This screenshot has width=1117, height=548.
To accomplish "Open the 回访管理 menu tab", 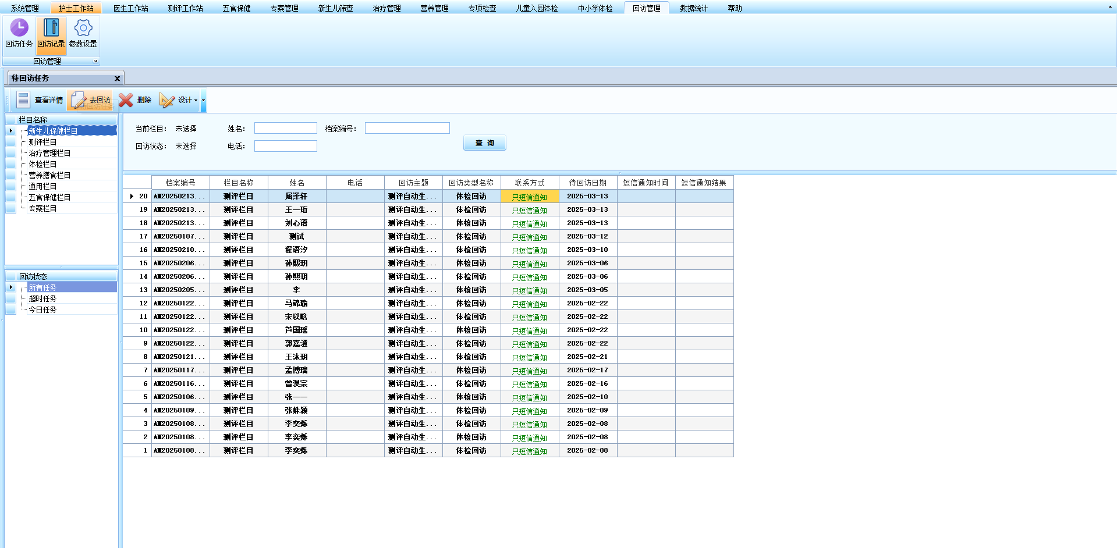I will pos(647,8).
